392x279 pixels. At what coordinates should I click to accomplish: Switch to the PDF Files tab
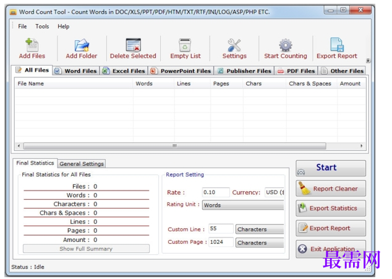(296, 71)
